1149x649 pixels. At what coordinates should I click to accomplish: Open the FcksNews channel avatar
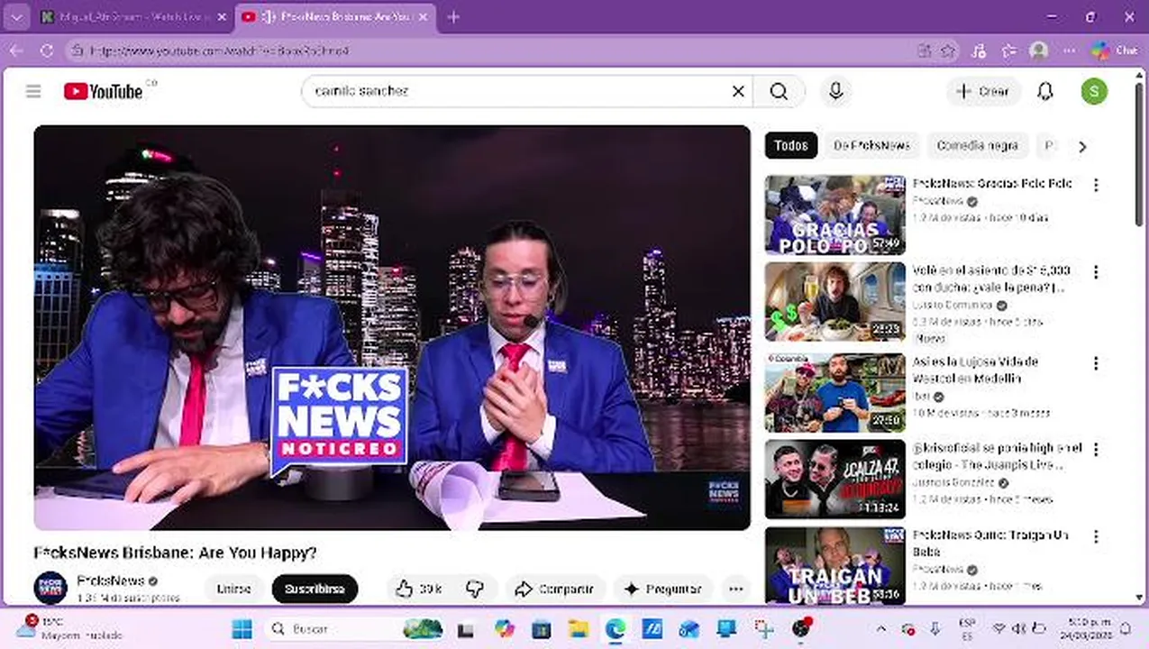(50, 588)
